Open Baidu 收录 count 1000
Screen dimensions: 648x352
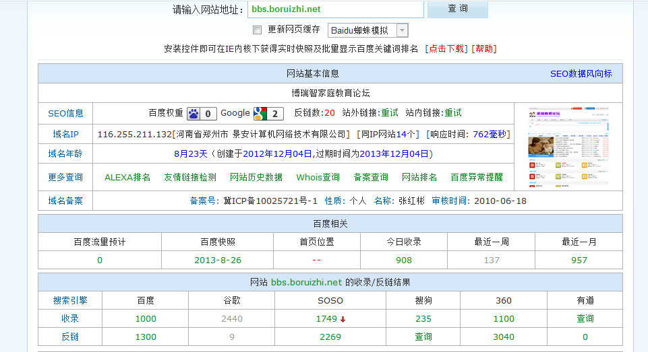point(146,319)
